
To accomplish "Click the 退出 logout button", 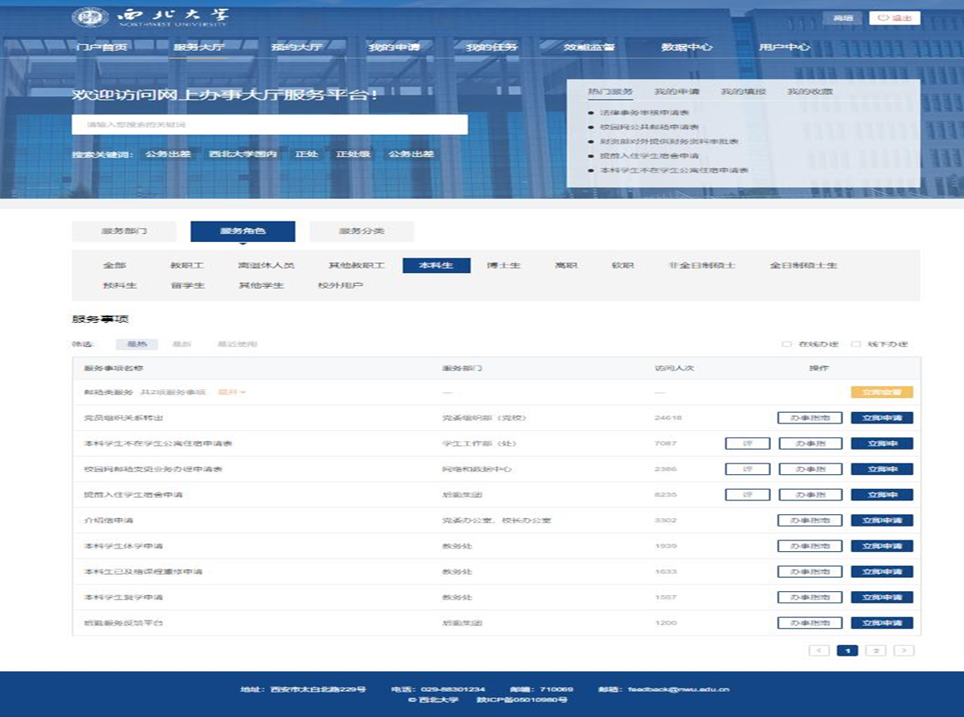I will point(894,18).
